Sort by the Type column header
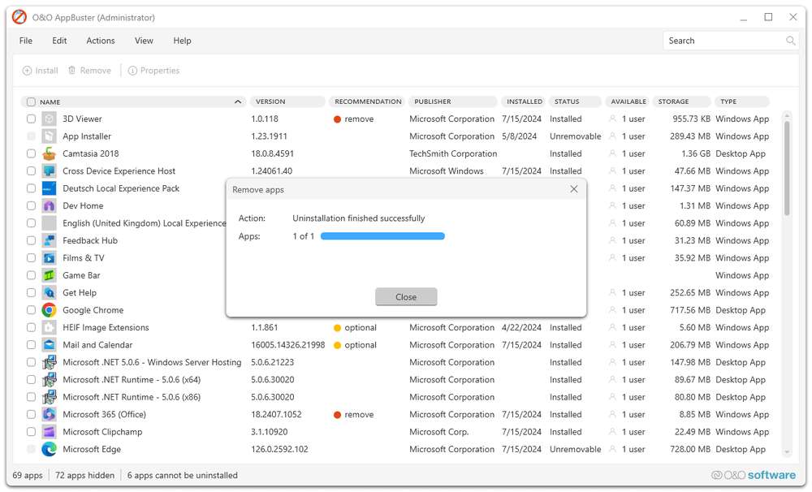Viewport: 812px width, 492px height. coord(742,101)
